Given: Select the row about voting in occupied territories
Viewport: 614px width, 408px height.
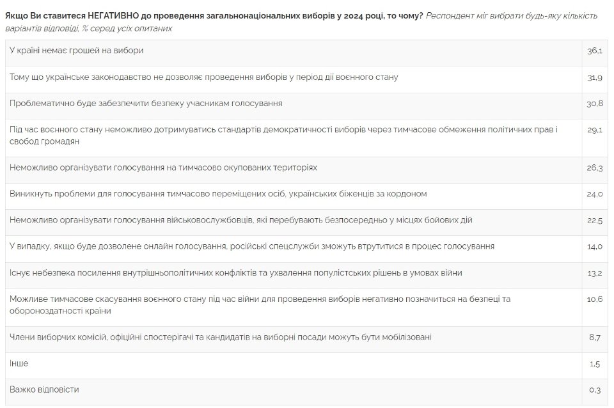Looking at the screenshot, I should pos(163,168).
